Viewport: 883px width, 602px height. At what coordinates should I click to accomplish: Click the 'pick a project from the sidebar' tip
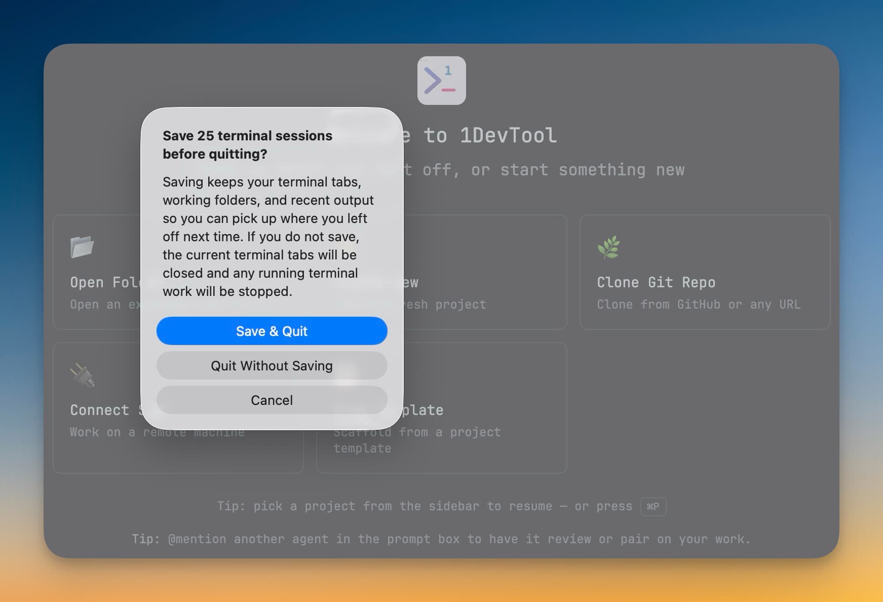425,506
